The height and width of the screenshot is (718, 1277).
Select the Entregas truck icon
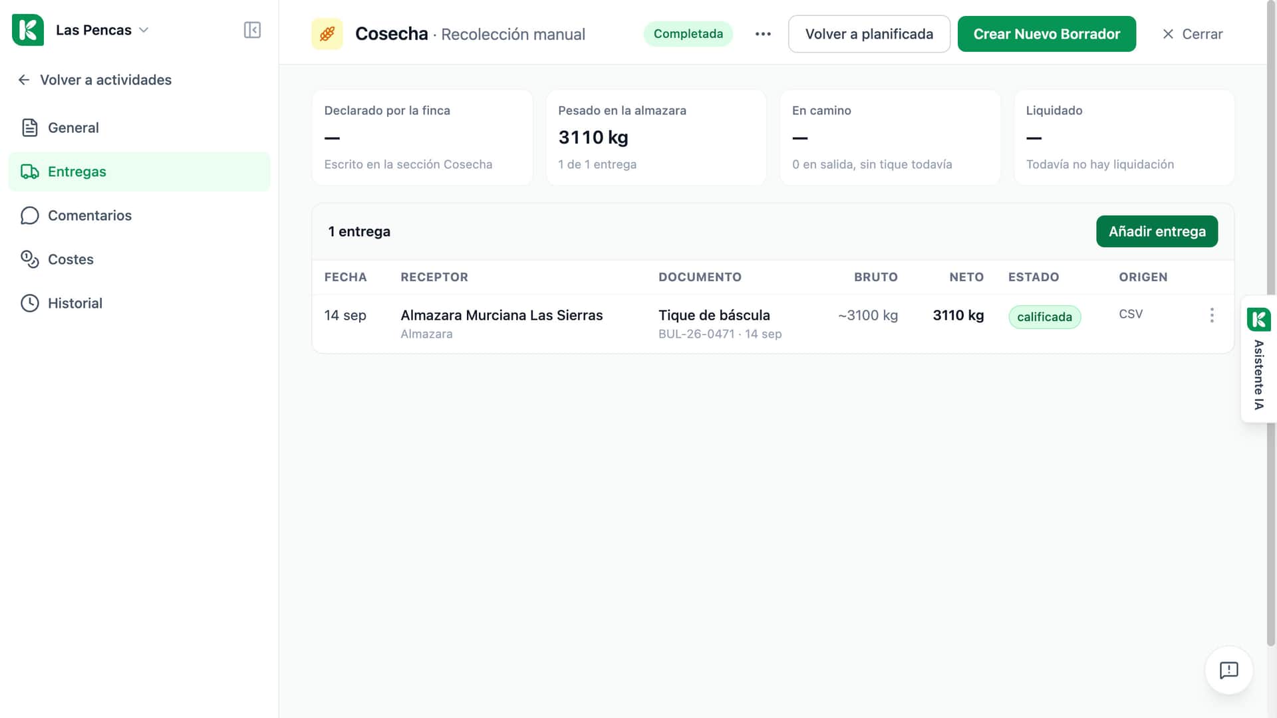point(29,172)
